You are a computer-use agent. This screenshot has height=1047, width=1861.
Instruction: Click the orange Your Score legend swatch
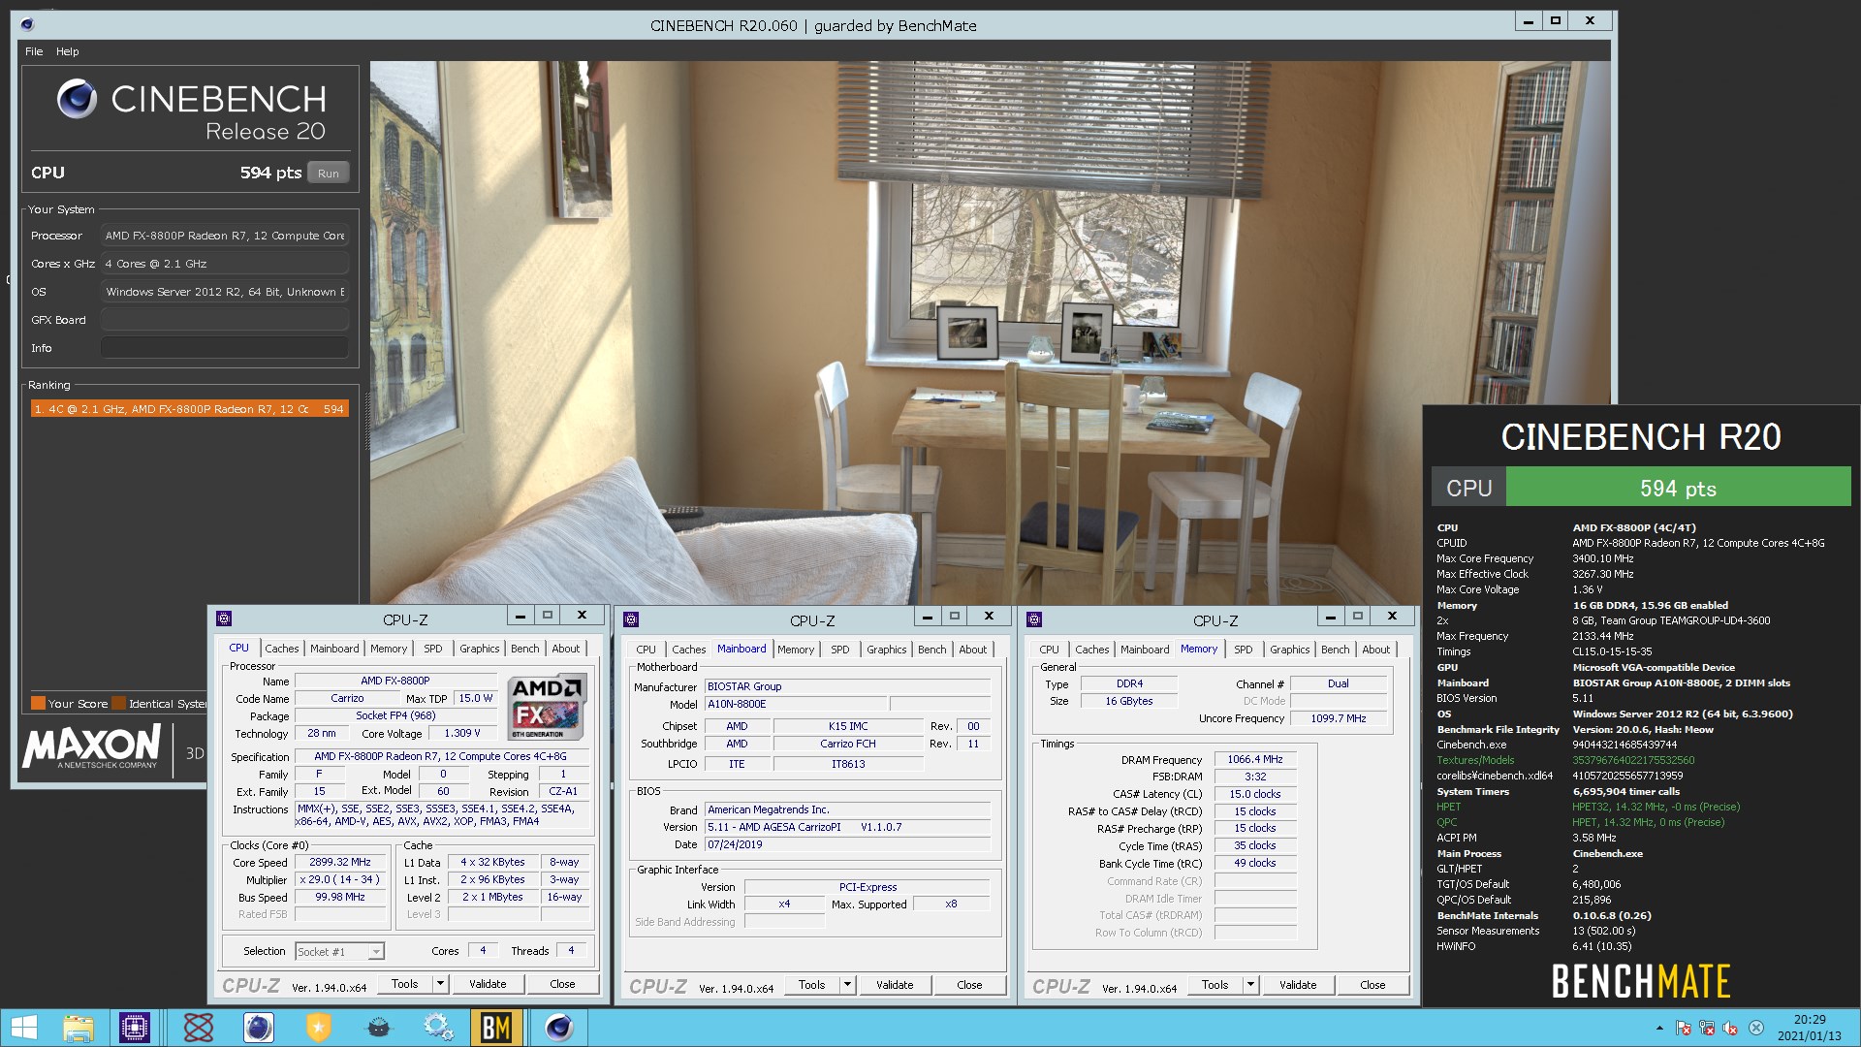[38, 704]
